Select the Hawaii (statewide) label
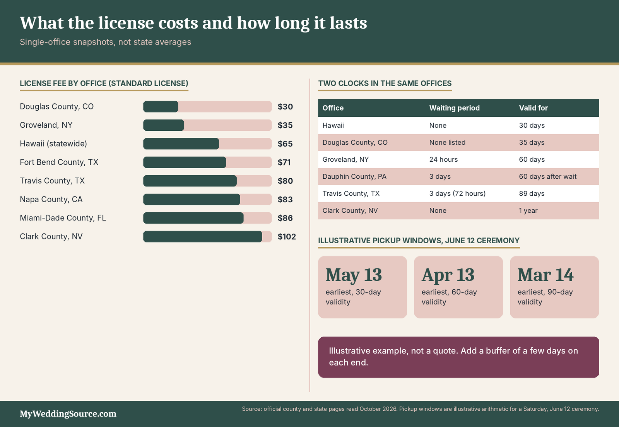This screenshot has width=619, height=427. [53, 143]
